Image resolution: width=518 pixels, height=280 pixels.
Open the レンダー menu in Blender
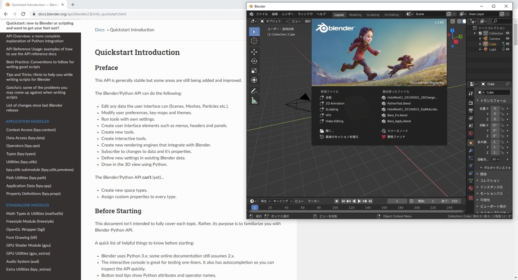point(288,14)
